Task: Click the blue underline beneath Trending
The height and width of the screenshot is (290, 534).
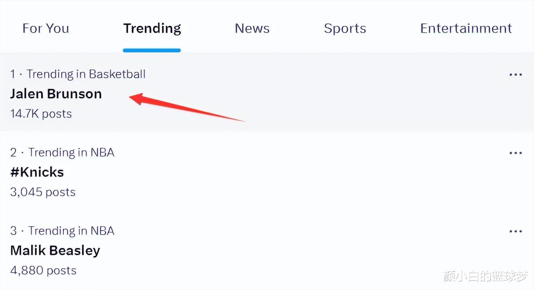Action: (x=152, y=50)
